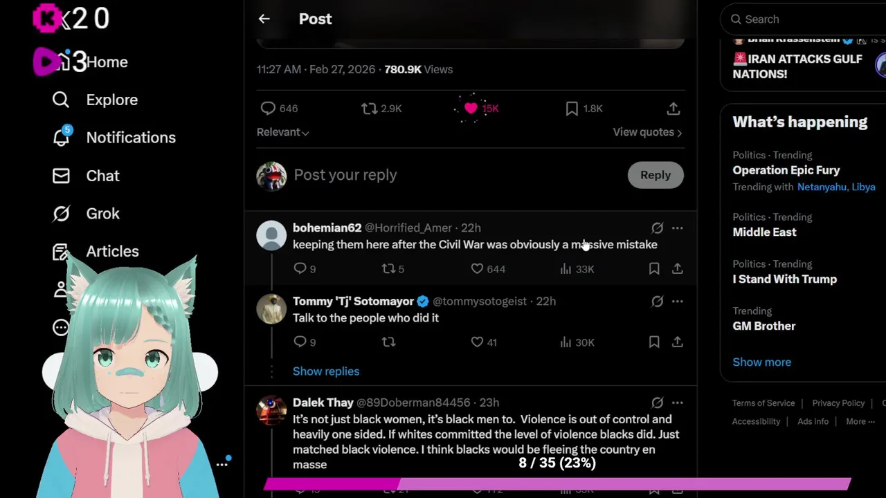Open Notifications bell with badge

61,137
